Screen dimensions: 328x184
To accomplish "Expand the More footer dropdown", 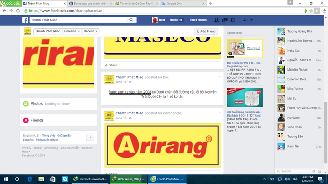I will pos(26,152).
